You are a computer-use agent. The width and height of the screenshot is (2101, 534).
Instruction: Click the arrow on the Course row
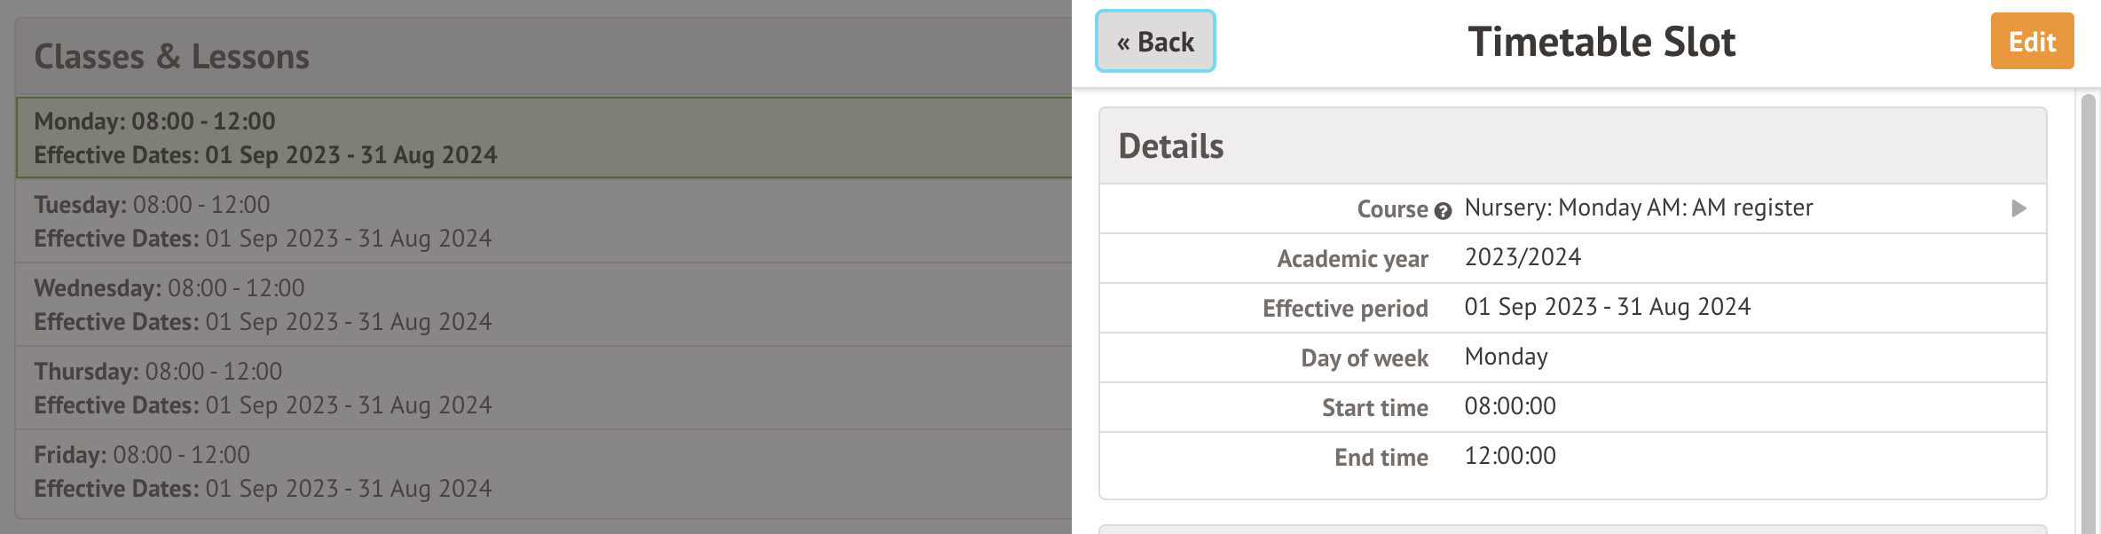click(x=2018, y=208)
